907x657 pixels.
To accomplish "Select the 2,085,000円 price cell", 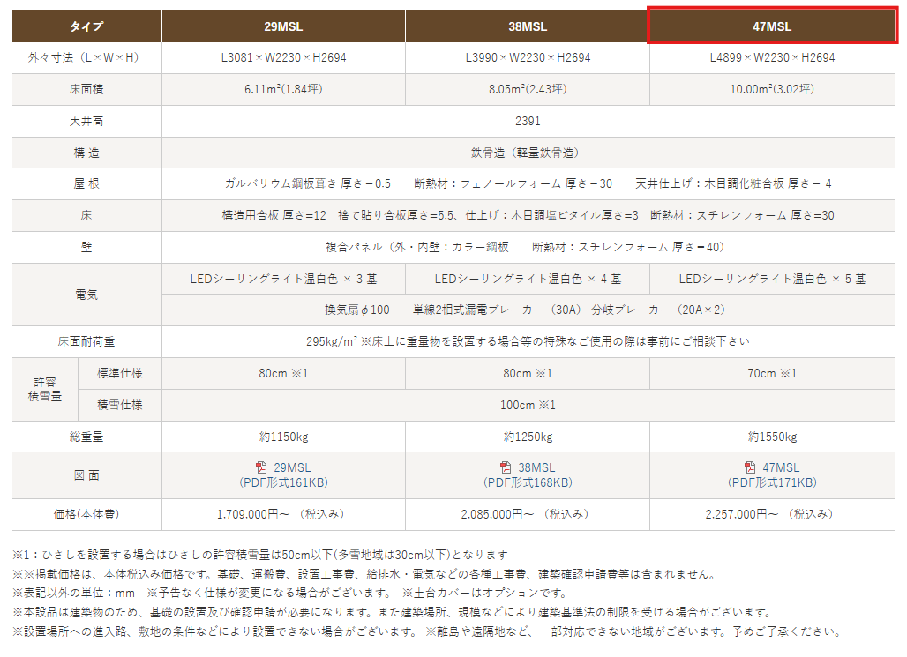I will (x=528, y=513).
